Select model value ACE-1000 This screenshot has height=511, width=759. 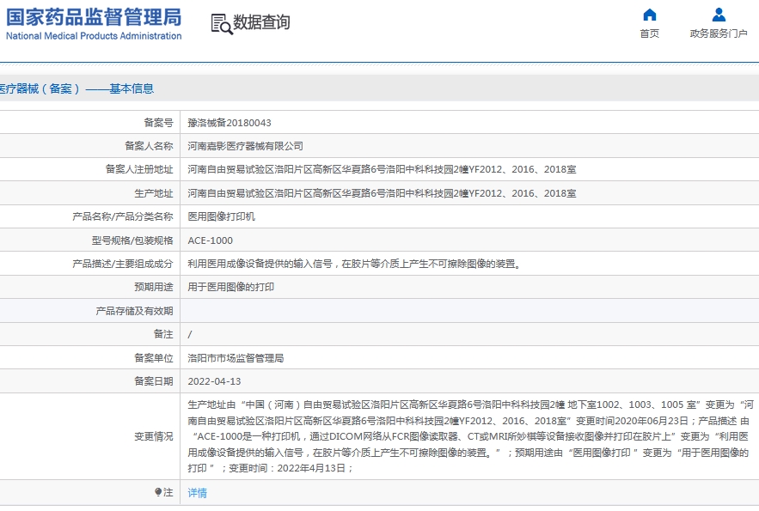tap(210, 240)
